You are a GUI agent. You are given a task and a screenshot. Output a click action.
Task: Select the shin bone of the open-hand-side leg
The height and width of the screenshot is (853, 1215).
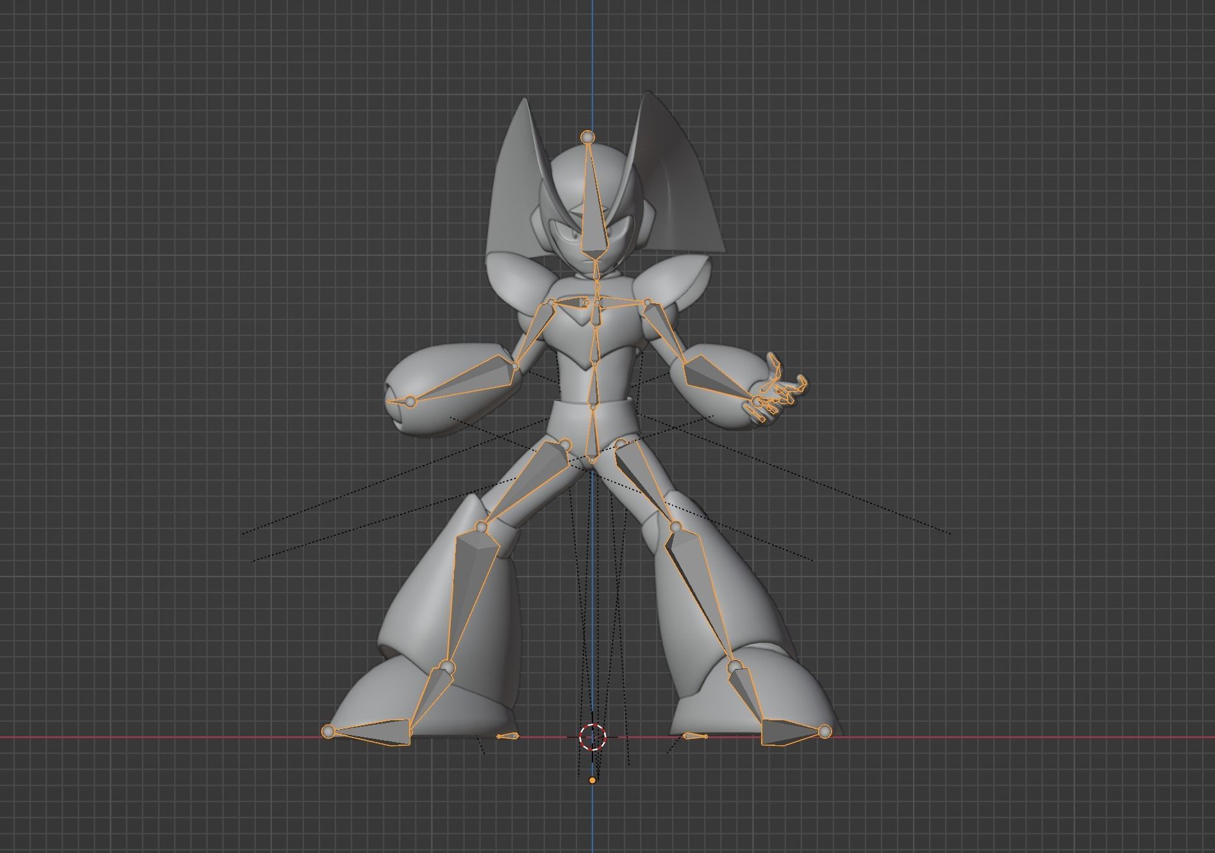699,595
